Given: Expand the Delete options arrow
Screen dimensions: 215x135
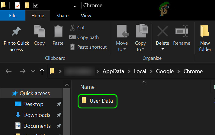Looking at the screenshot, I should tap(162, 49).
